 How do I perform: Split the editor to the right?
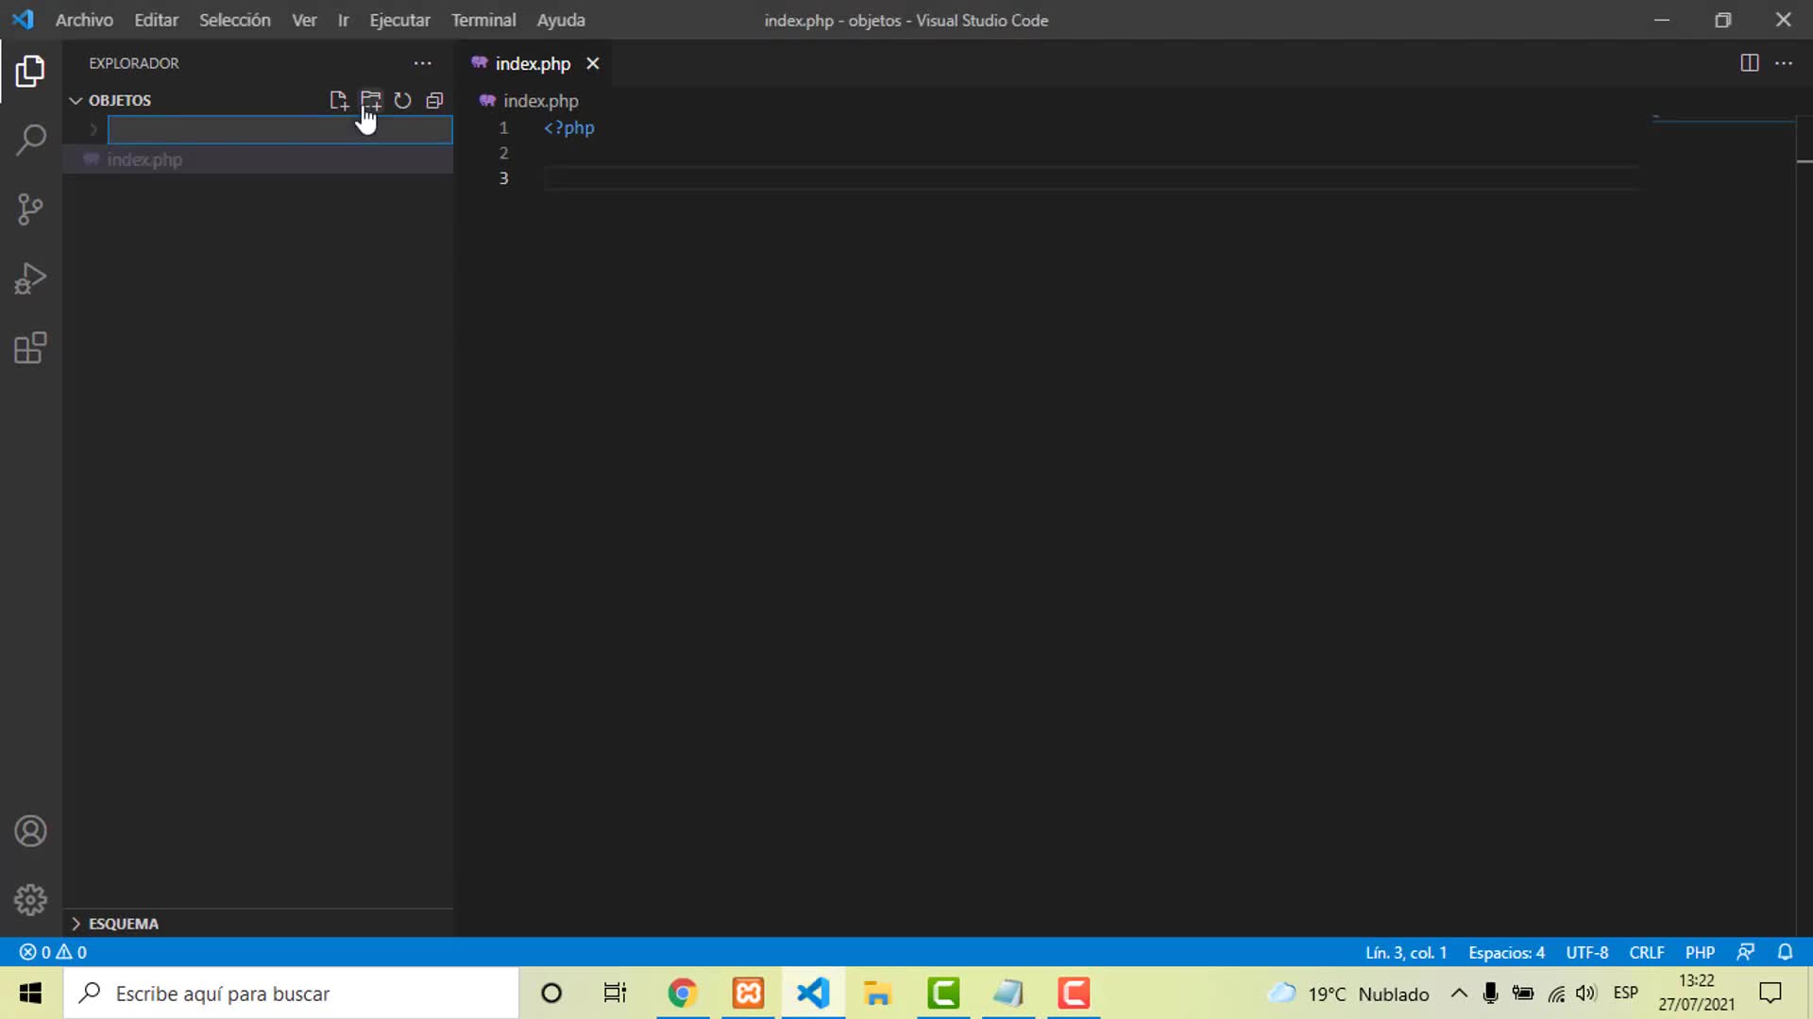(x=1750, y=63)
